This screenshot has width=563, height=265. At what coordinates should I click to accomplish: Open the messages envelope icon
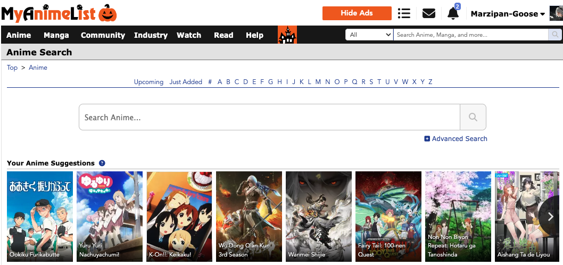[429, 14]
